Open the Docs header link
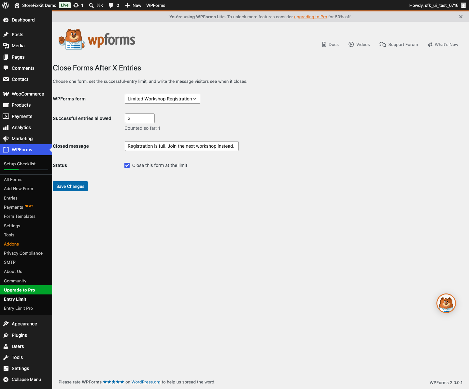The width and height of the screenshot is (469, 389). [330, 44]
